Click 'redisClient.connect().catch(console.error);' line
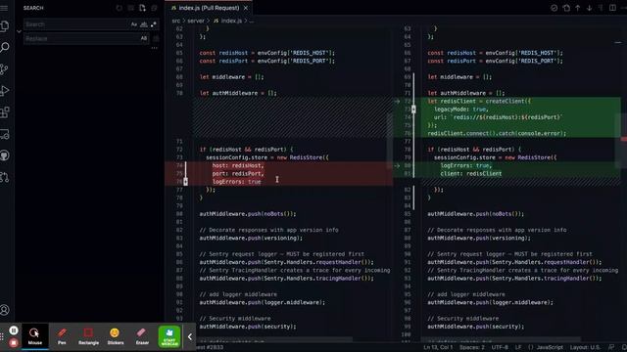Screen dimensions: 627x352 pyautogui.click(x=497, y=133)
